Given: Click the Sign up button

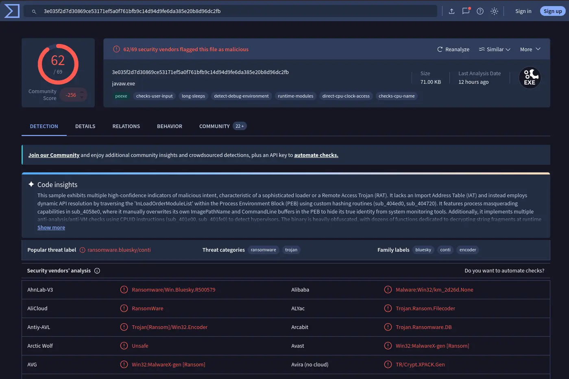Looking at the screenshot, I should point(553,11).
